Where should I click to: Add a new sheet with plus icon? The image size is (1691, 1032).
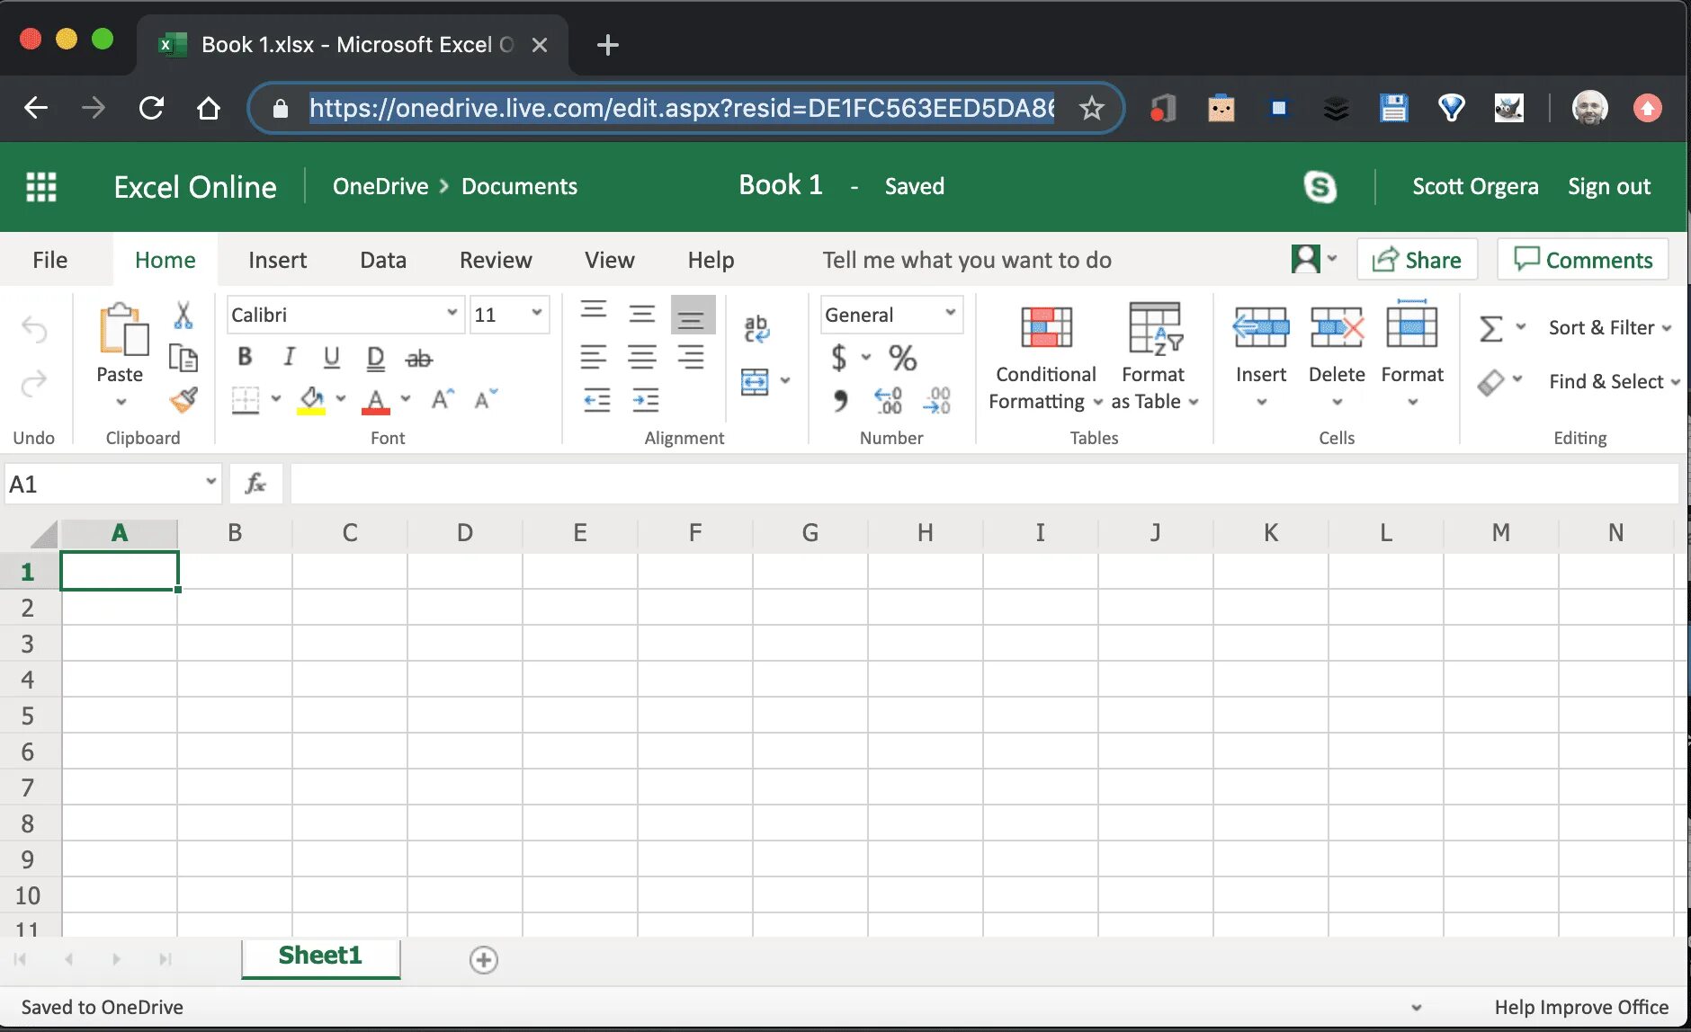[484, 959]
